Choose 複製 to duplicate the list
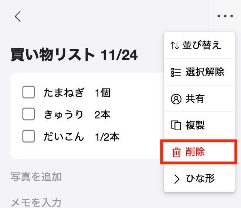Image resolution: width=241 pixels, height=208 pixels. pyautogui.click(x=199, y=125)
